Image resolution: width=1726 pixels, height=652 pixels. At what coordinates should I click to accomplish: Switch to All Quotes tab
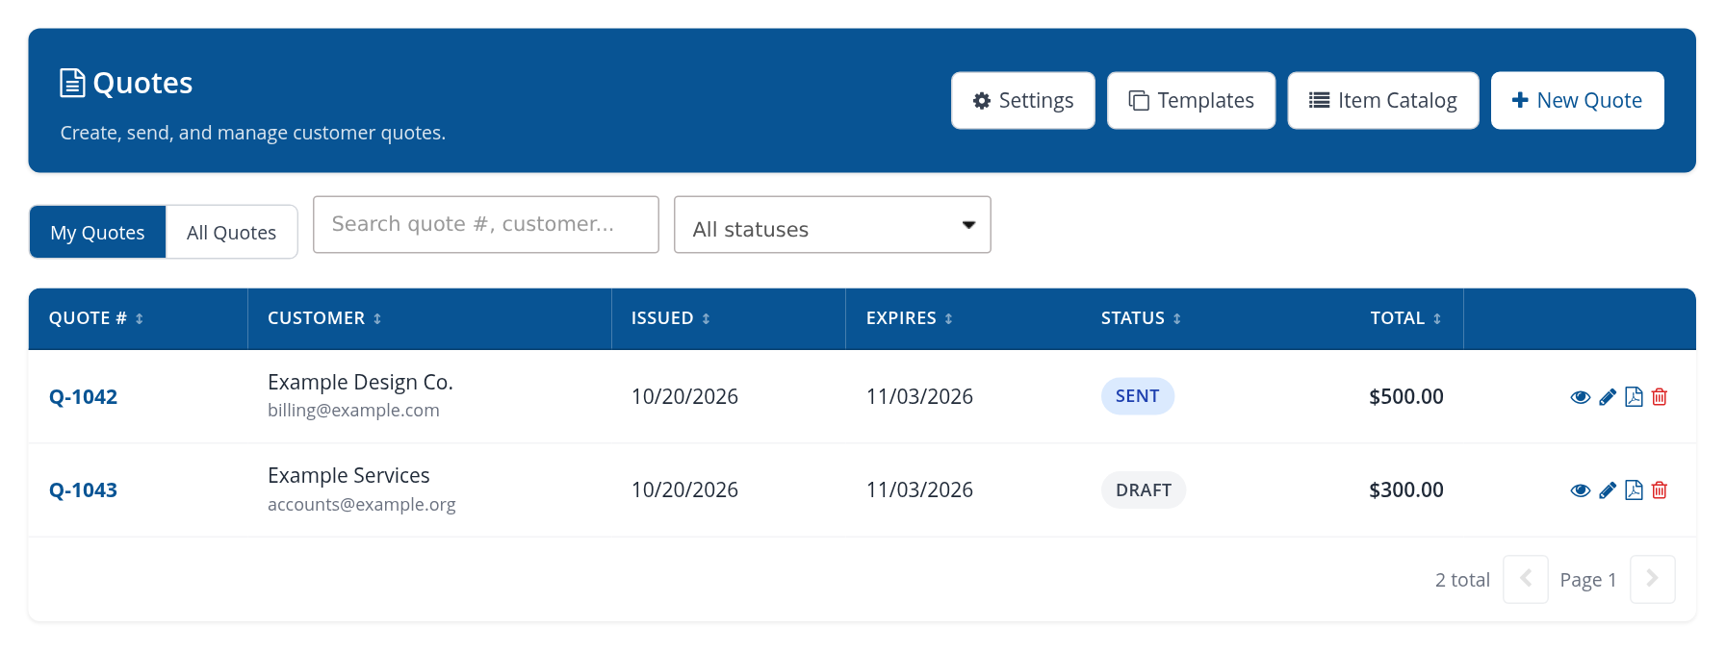[x=231, y=232]
